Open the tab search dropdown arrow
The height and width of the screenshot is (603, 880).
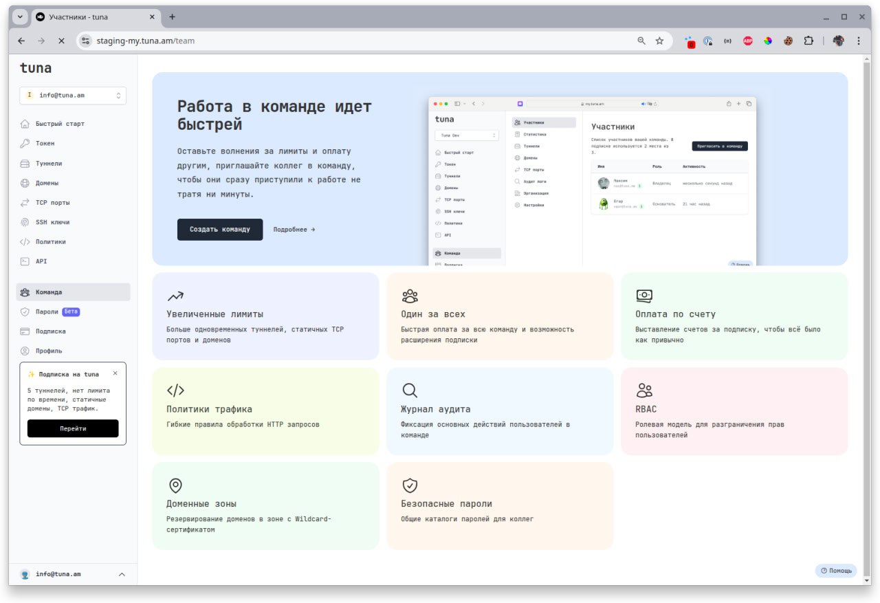coord(19,17)
